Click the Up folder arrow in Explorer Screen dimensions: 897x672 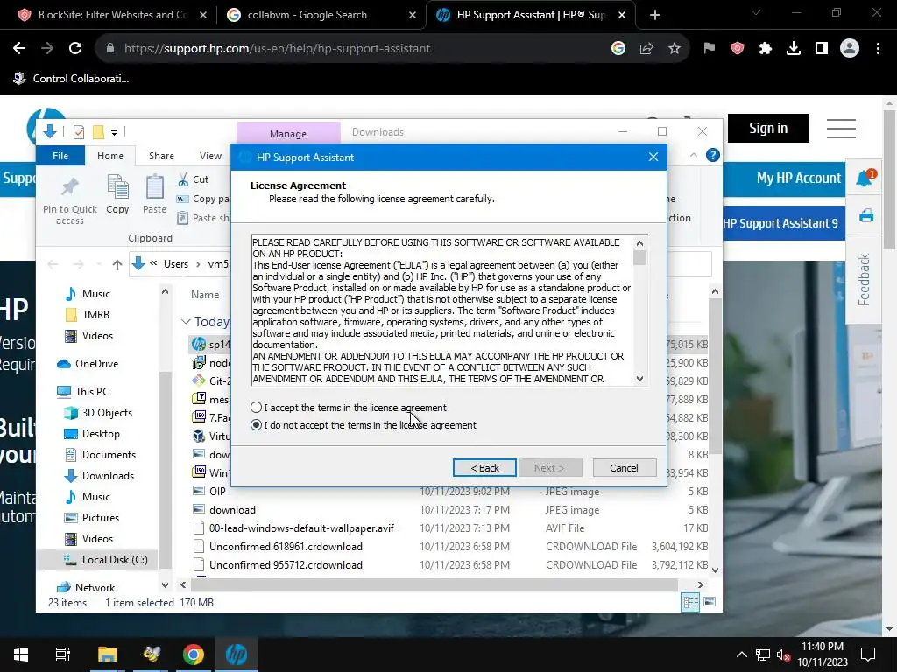[x=117, y=264]
